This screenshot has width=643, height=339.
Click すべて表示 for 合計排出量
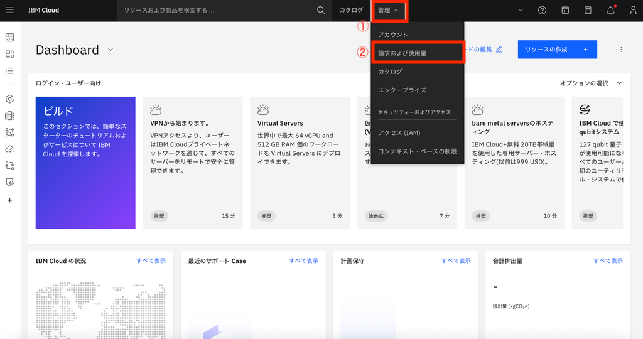point(608,261)
